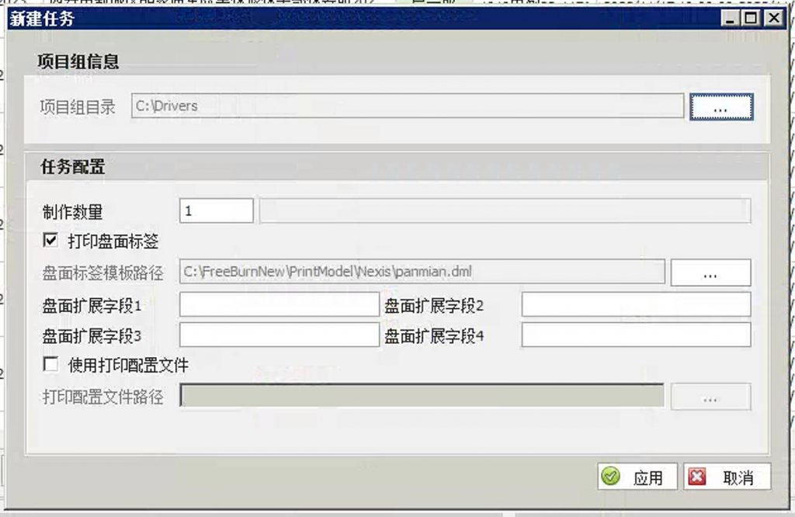
Task: Click the 盘面标签模板路径 text field
Action: click(x=422, y=272)
